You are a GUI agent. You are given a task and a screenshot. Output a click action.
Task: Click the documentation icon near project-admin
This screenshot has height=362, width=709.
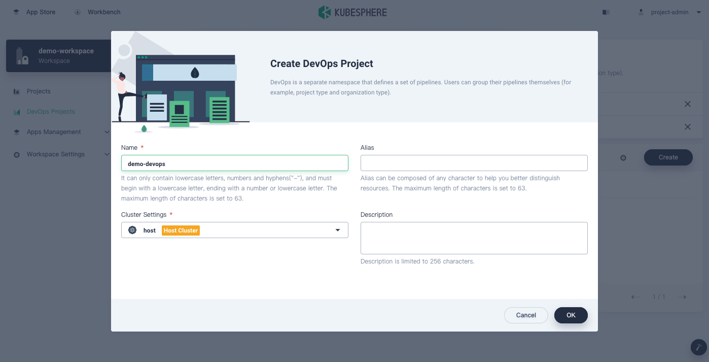pyautogui.click(x=606, y=12)
